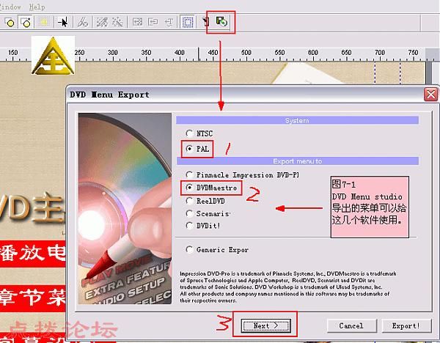Click the red 章节菜 menu button on canvas

33,298
